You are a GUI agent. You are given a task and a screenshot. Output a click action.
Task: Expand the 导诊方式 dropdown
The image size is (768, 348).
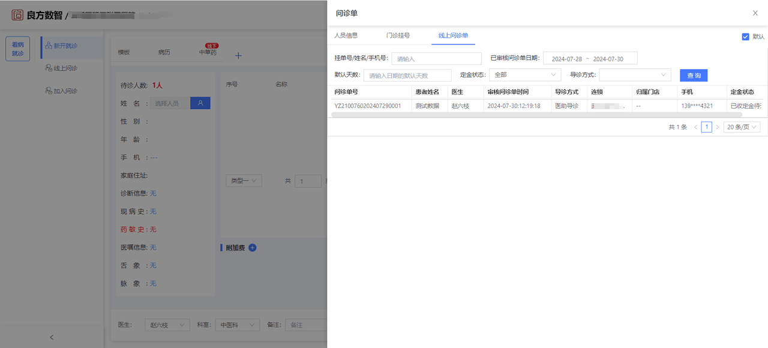coord(635,75)
